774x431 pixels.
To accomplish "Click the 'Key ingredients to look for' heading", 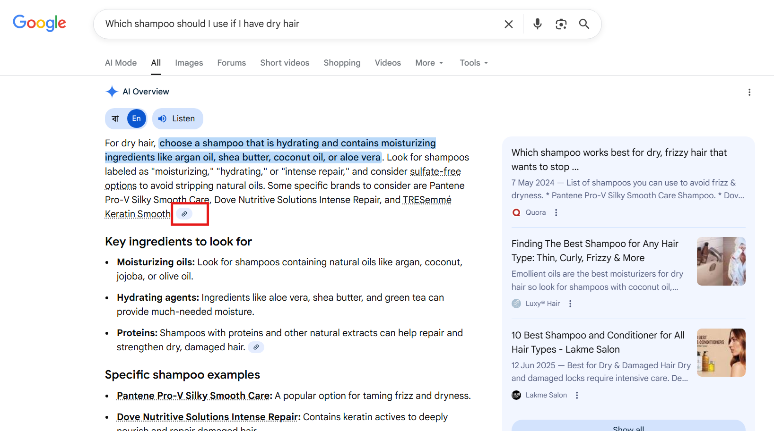I will (178, 242).
